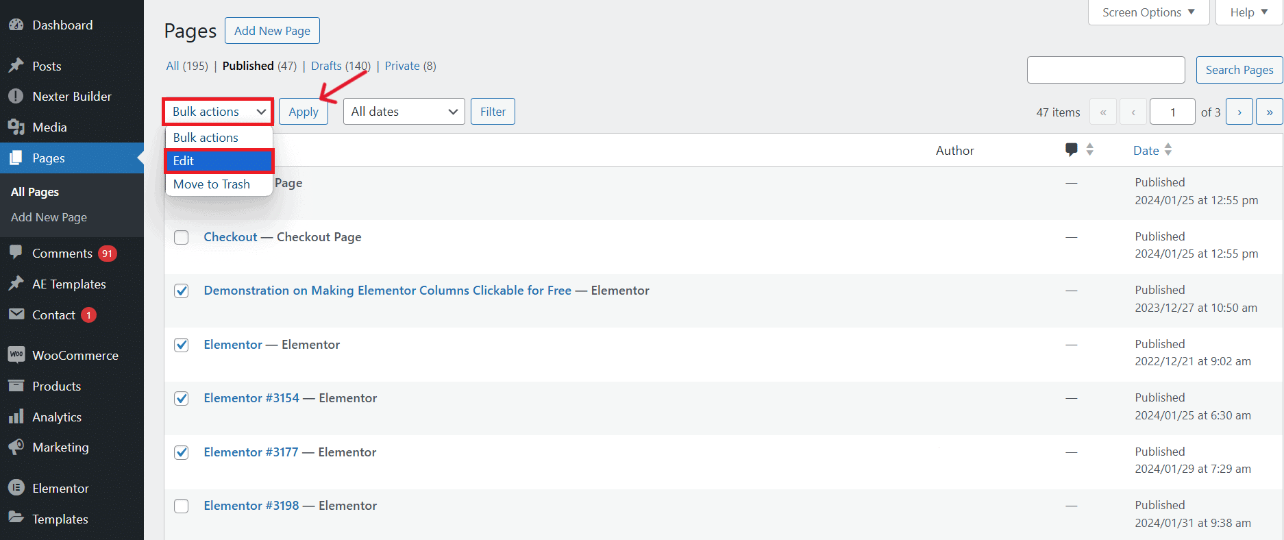
Task: Sort by comments column bubble icon
Action: point(1072,150)
